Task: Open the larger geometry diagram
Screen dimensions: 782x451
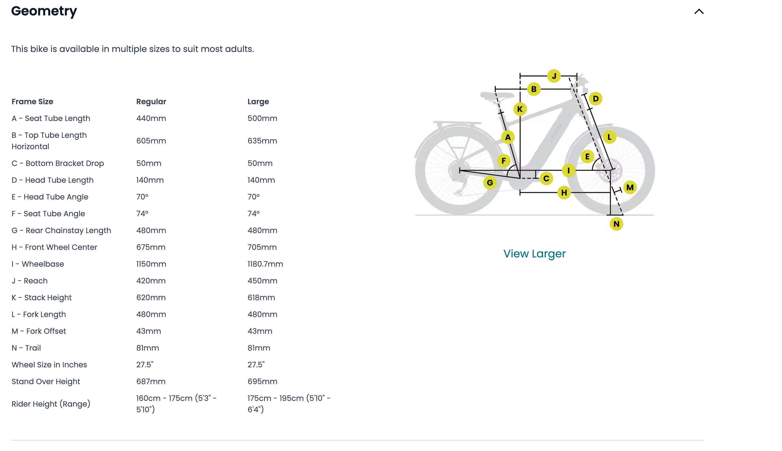Action: [x=534, y=253]
